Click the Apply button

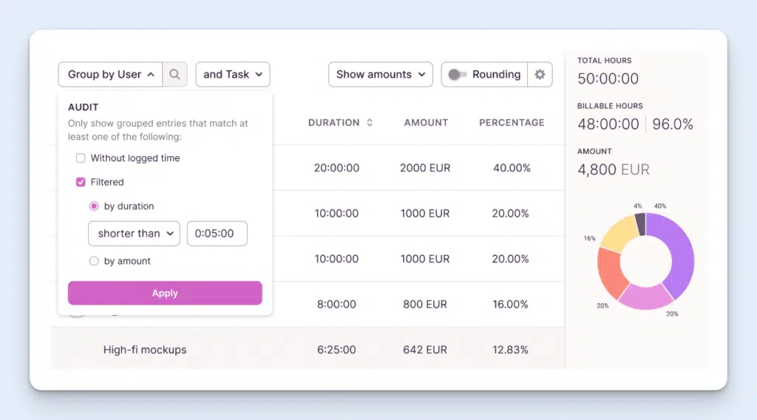point(165,293)
